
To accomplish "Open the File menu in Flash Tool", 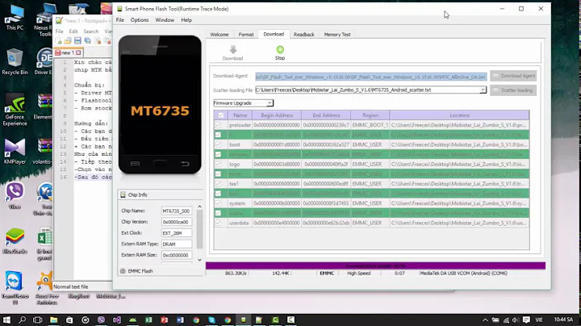I will pyautogui.click(x=120, y=20).
